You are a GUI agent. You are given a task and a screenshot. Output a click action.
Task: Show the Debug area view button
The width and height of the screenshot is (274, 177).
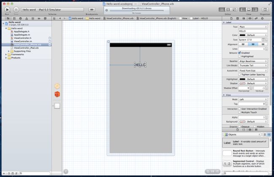[248, 10]
